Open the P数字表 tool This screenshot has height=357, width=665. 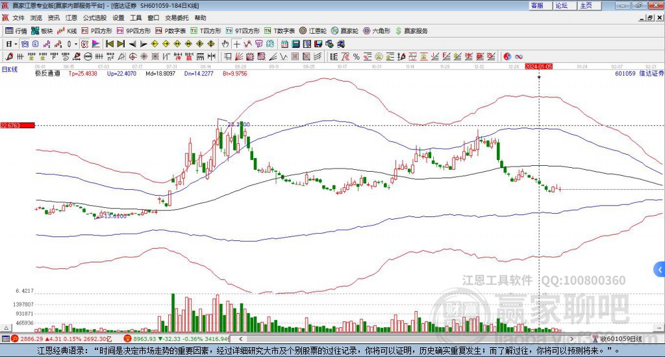[x=171, y=31]
